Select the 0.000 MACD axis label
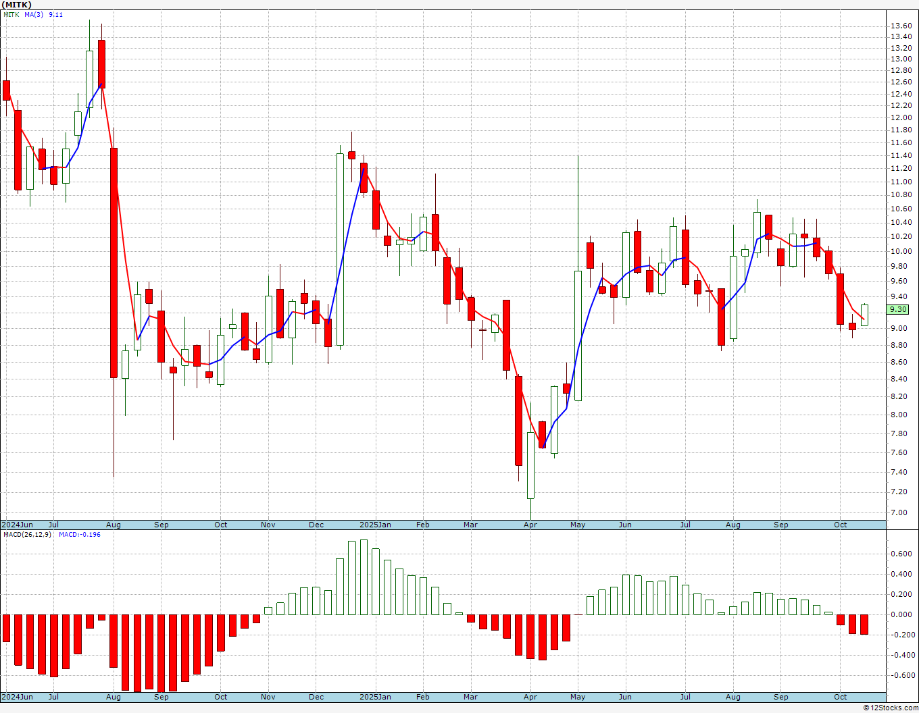Viewport: 919px width, 713px height. pos(901,614)
